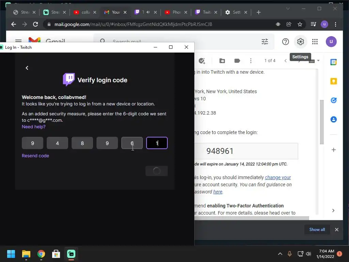Open the More options menu in Gmail toolbar
Image resolution: width=349 pixels, height=262 pixels.
click(x=251, y=61)
